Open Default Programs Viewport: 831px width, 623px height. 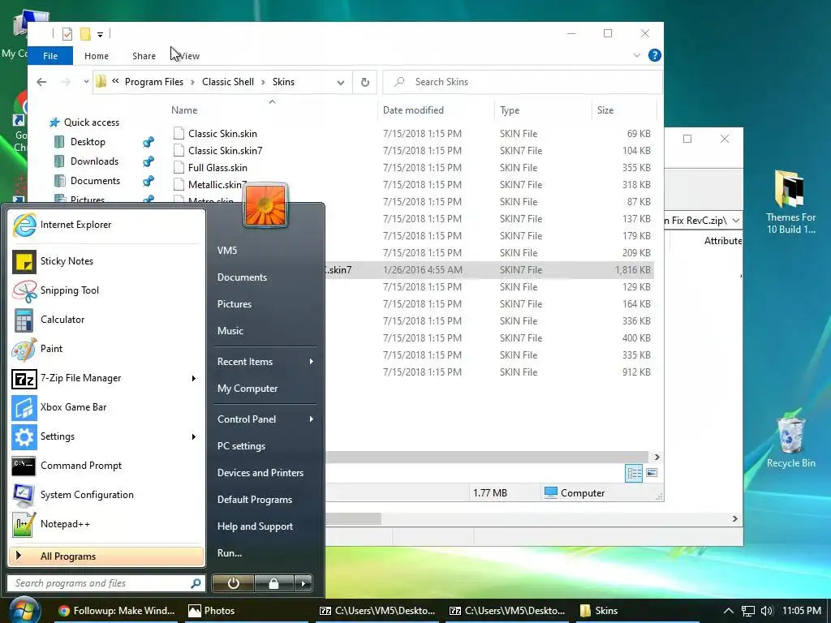pos(254,500)
